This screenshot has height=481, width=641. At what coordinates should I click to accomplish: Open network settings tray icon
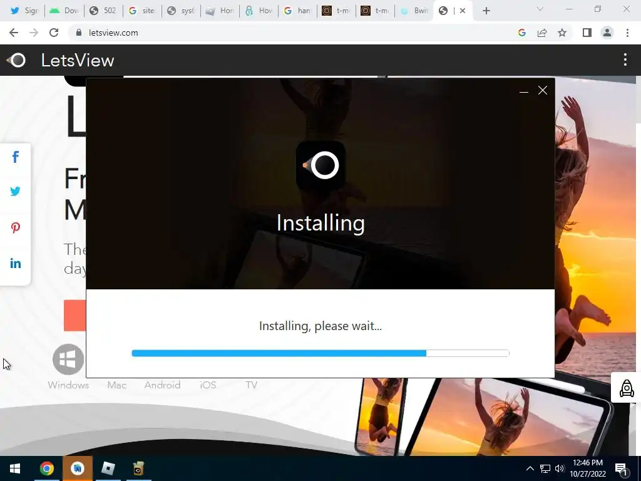(545, 468)
